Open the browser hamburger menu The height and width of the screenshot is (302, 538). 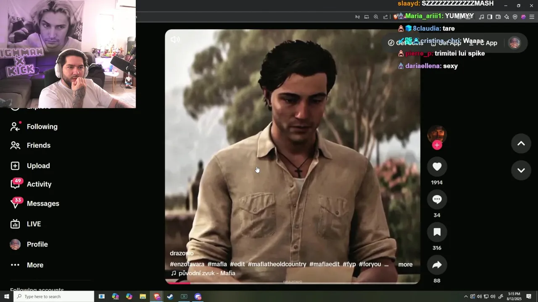(x=532, y=17)
